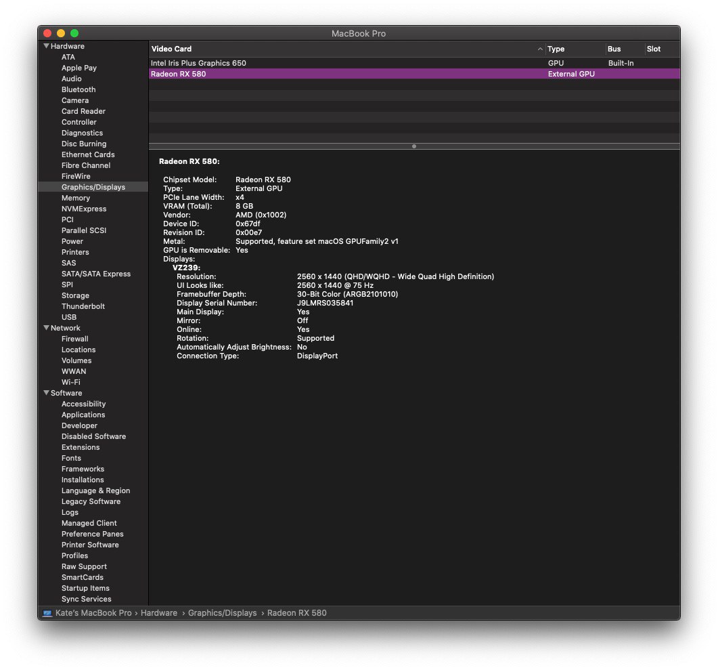Open Ethernet Cards in the sidebar
Screen dimensions: 718x670
tap(88, 154)
